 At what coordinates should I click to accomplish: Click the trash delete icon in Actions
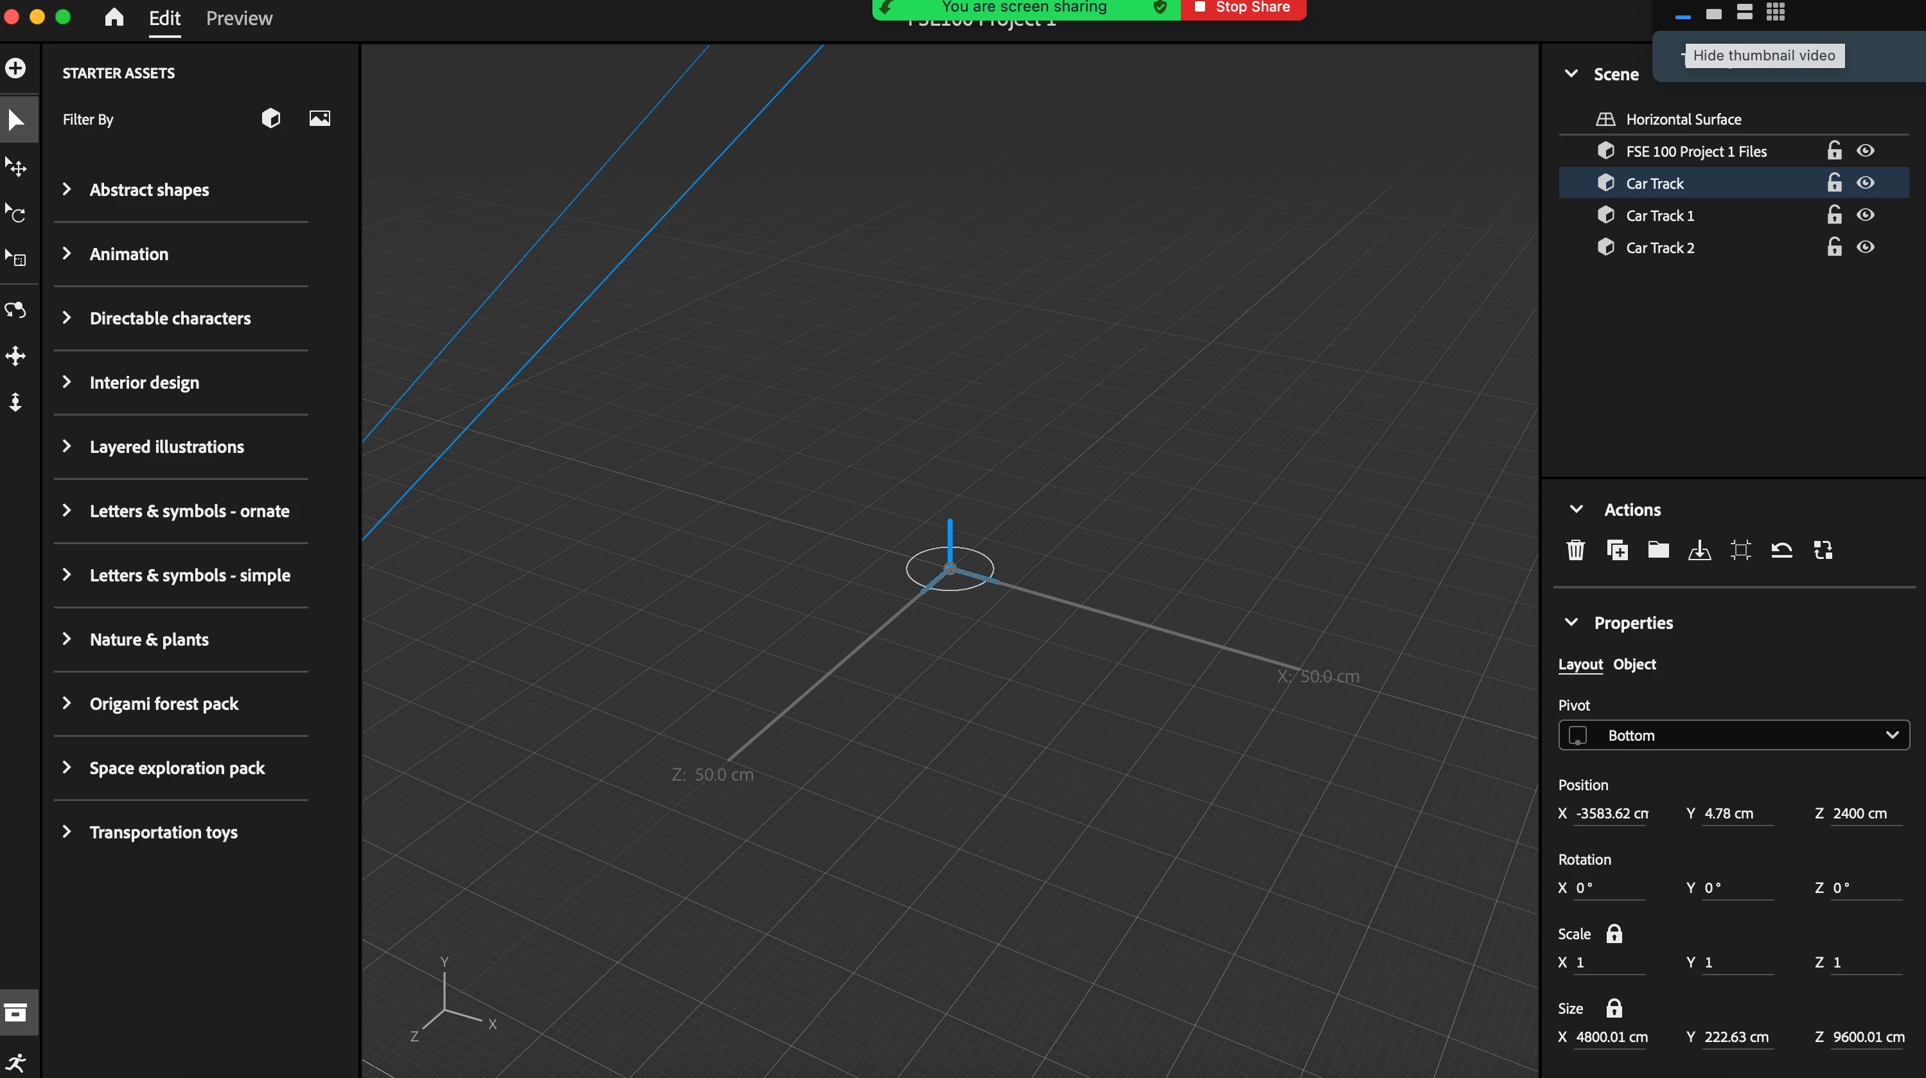click(x=1575, y=550)
